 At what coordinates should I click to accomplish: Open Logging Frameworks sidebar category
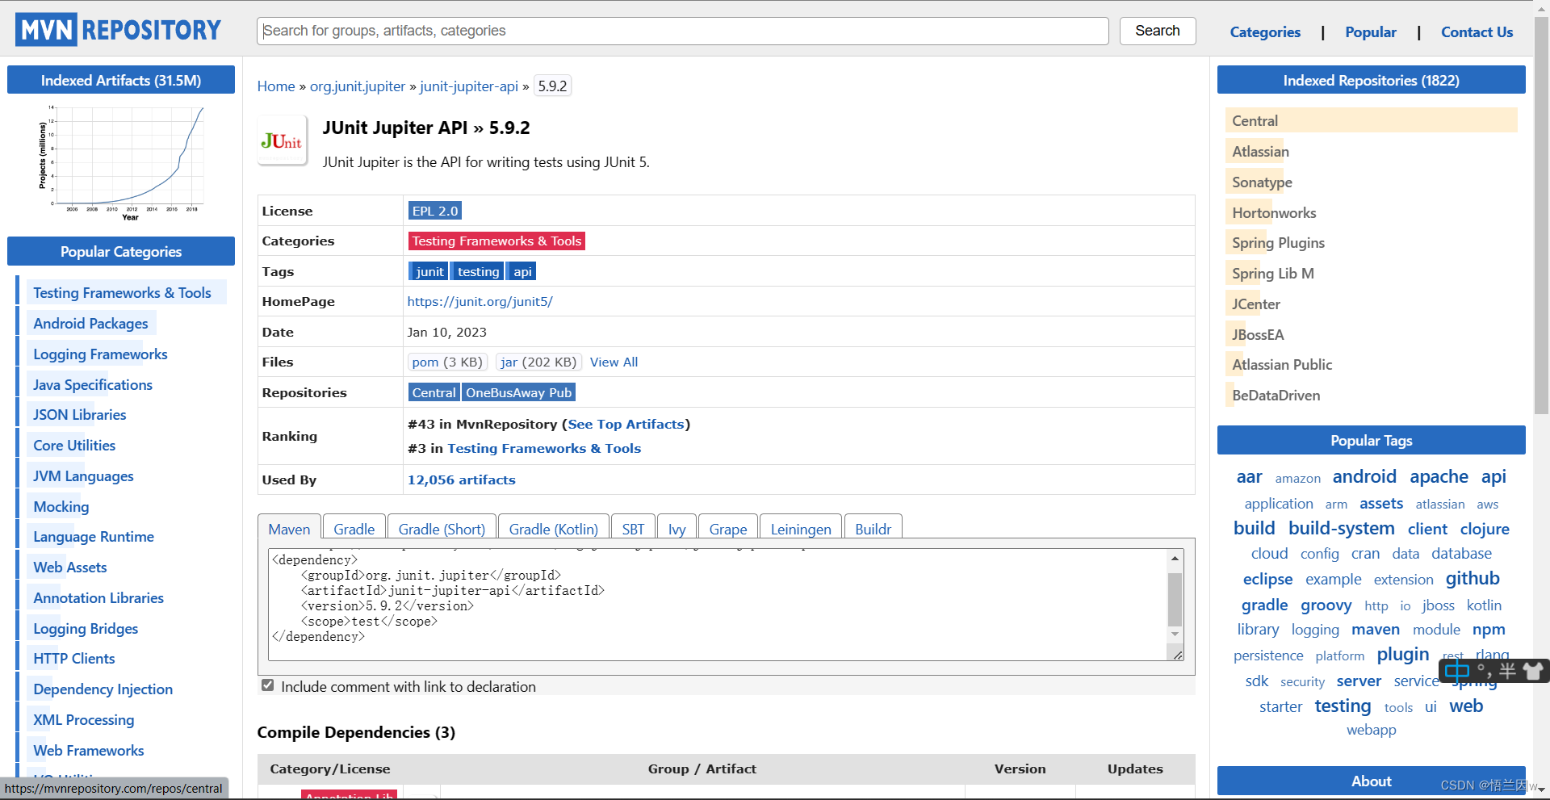[100, 354]
